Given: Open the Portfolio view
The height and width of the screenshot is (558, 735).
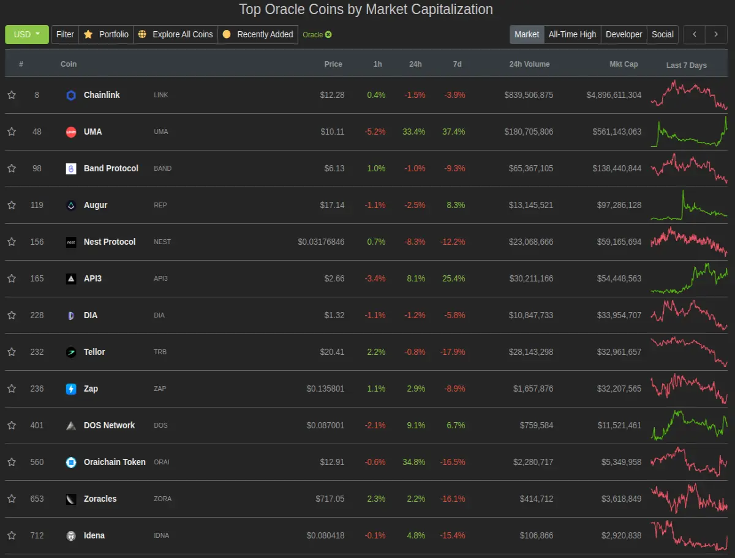Looking at the screenshot, I should [106, 34].
